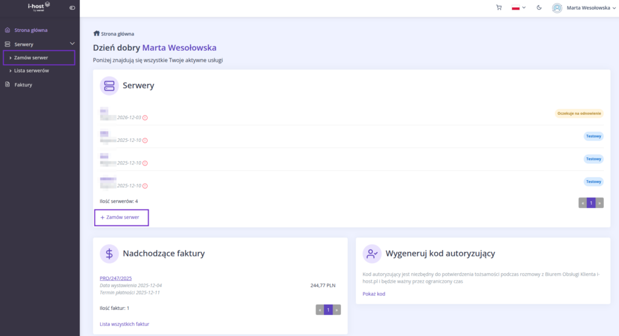619x336 pixels.
Task: Click the home icon in breadcrumb
Action: [96, 34]
